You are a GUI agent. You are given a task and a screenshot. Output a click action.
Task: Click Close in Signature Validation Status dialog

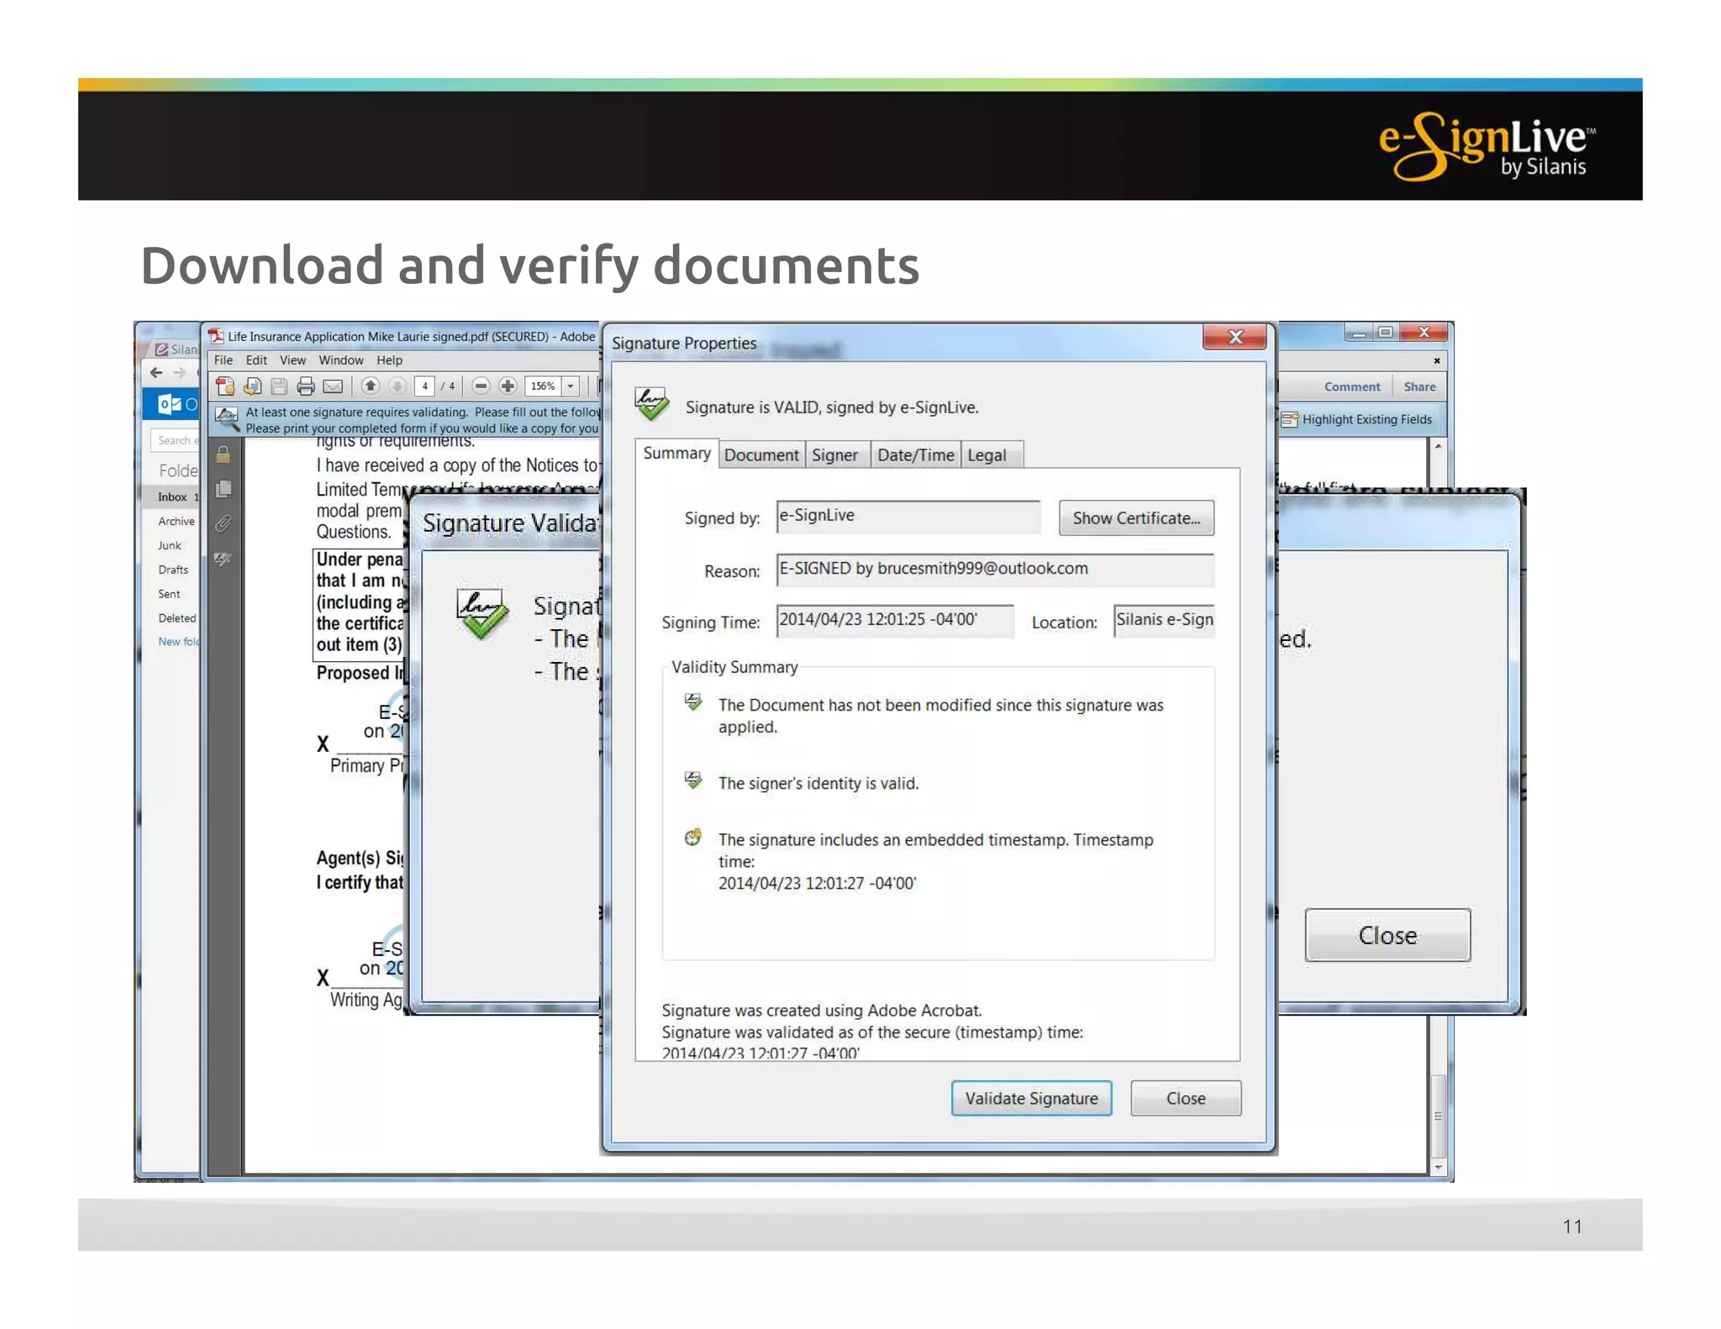[1387, 936]
